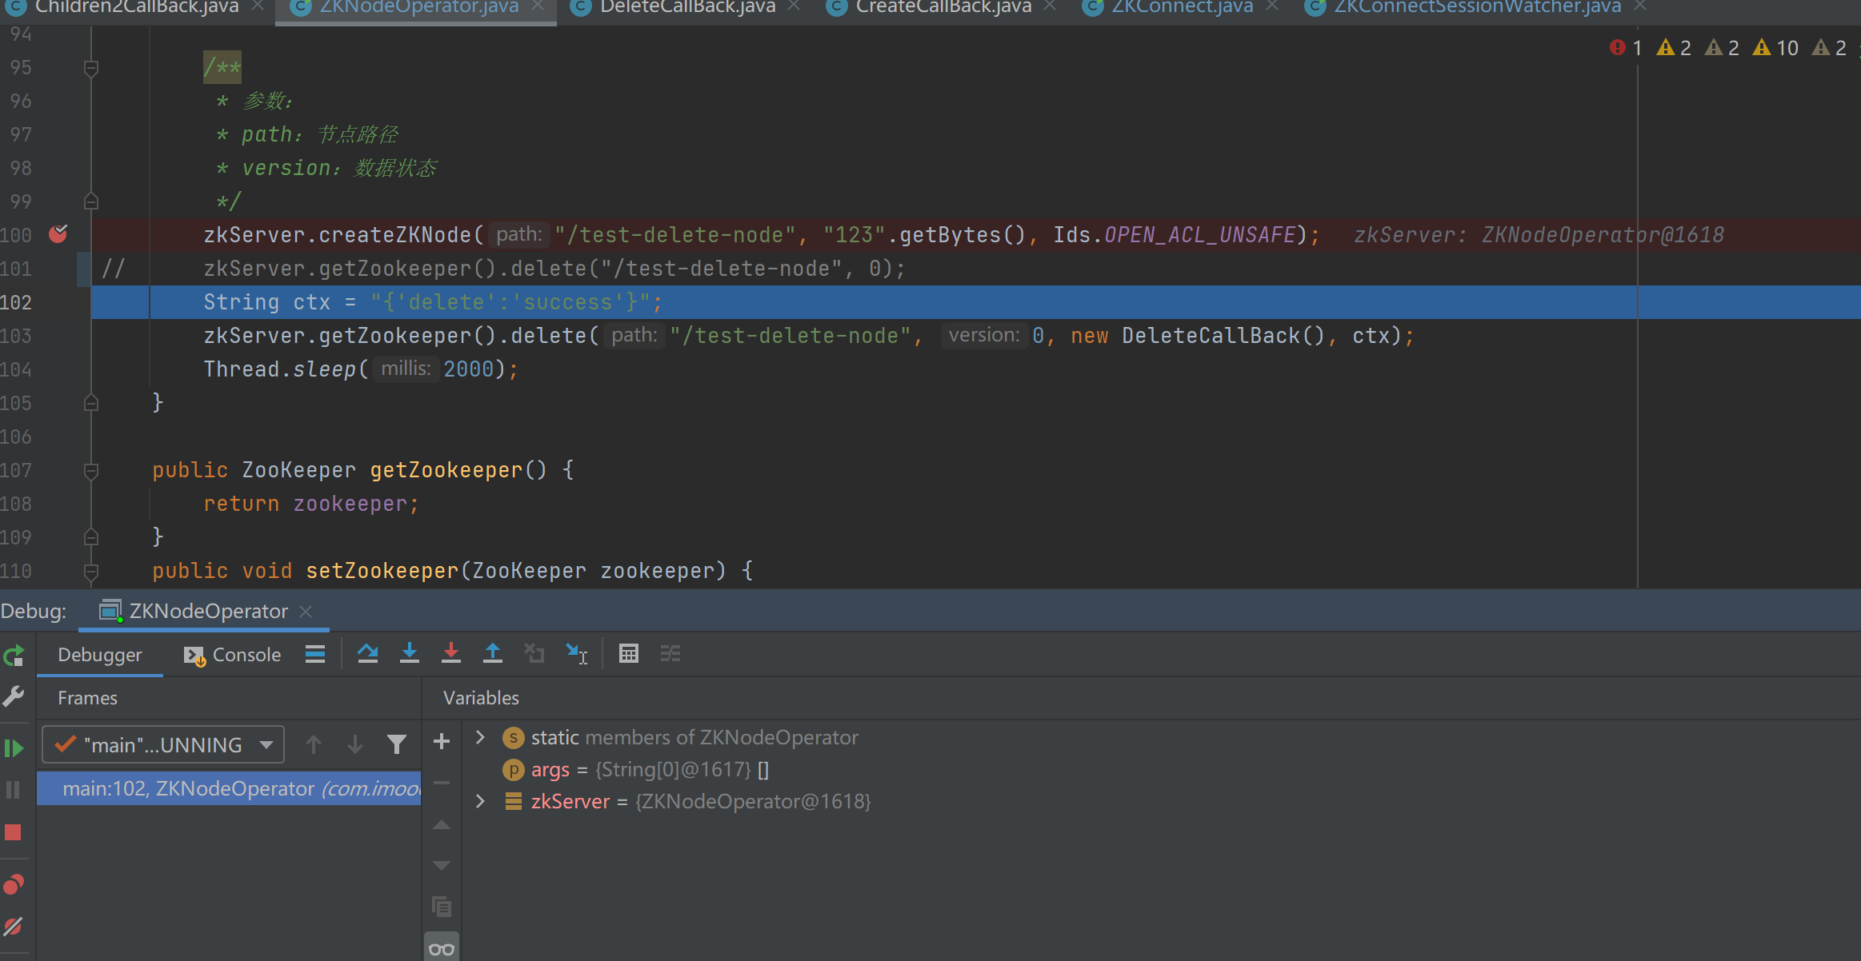Image resolution: width=1861 pixels, height=961 pixels.
Task: Move watch up arrow
Action: point(442,824)
